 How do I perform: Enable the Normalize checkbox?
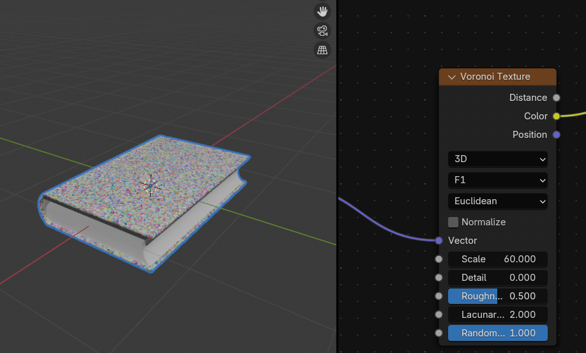coord(453,222)
